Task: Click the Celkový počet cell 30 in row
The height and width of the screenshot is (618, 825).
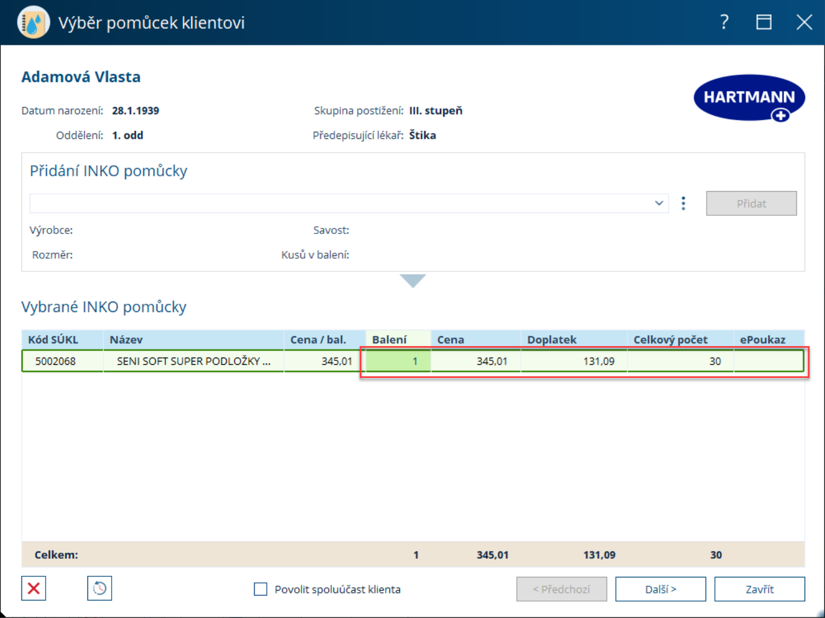Action: pyautogui.click(x=680, y=361)
